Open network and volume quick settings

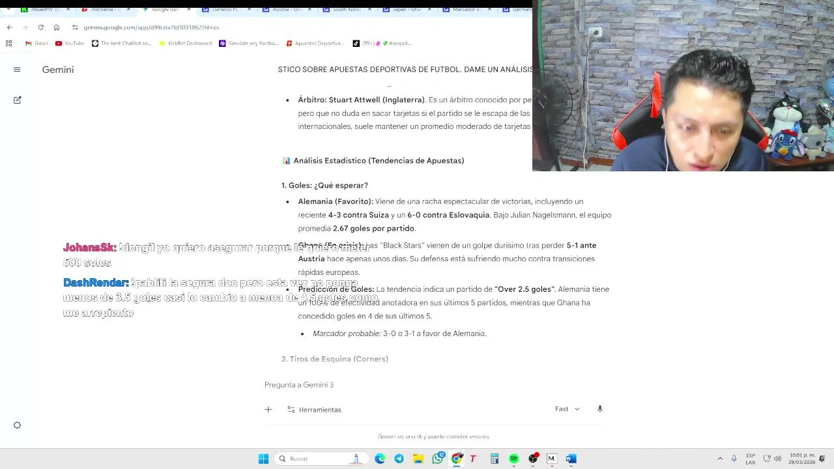772,459
